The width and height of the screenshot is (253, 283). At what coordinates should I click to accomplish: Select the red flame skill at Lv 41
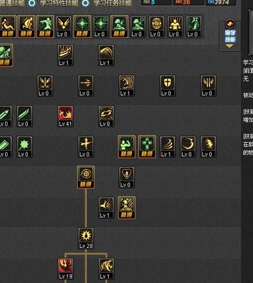click(x=65, y=116)
